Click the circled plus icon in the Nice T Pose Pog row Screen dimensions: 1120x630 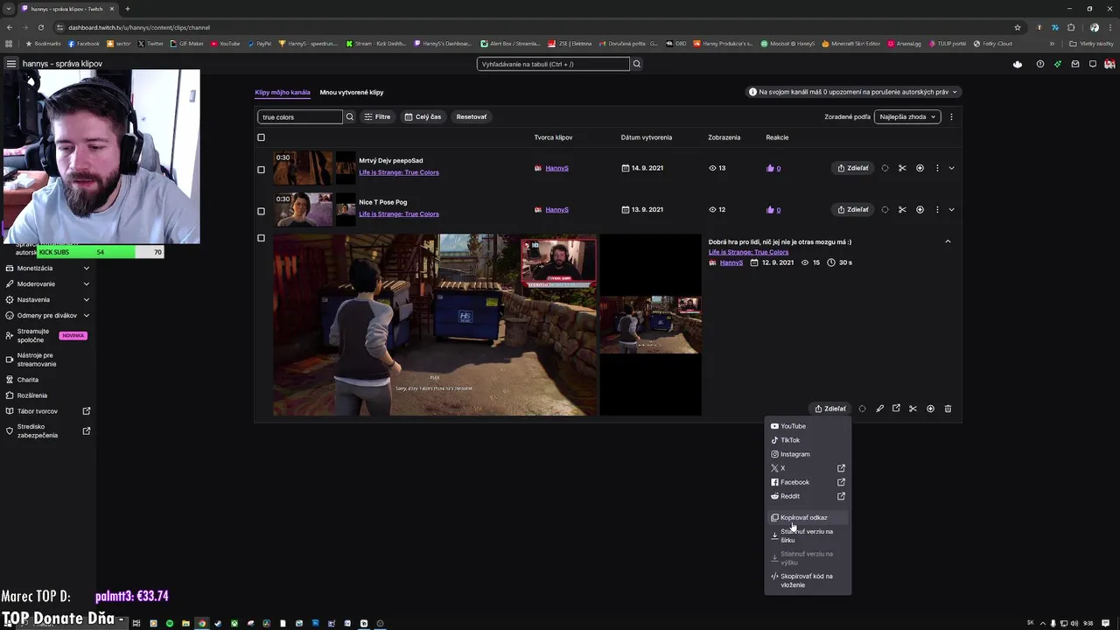tap(920, 209)
